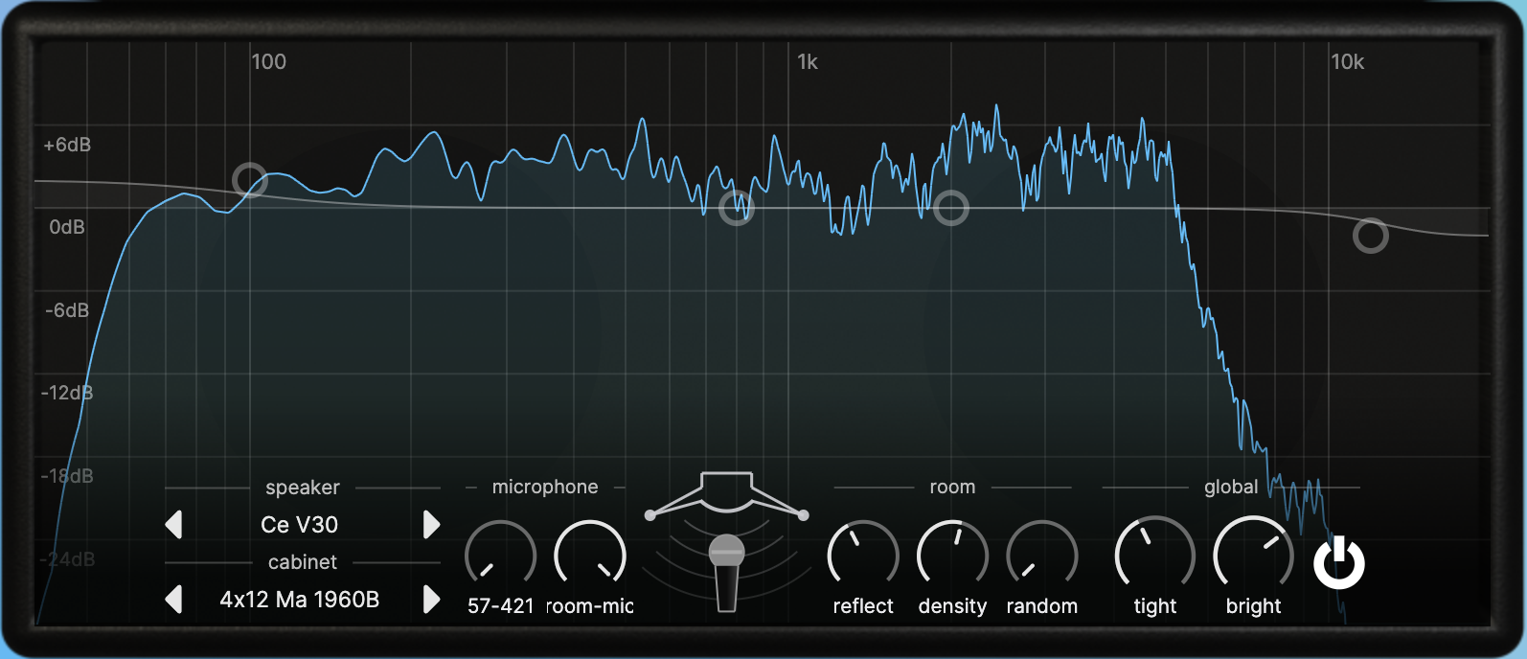
Task: Open the Ce V30 speaker selector
Action: [x=300, y=525]
